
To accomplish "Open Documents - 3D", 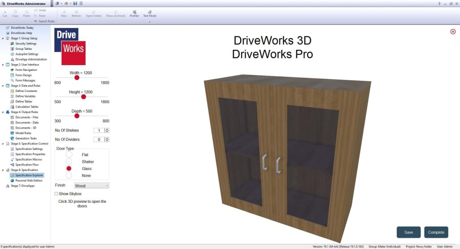I will [x=23, y=128].
